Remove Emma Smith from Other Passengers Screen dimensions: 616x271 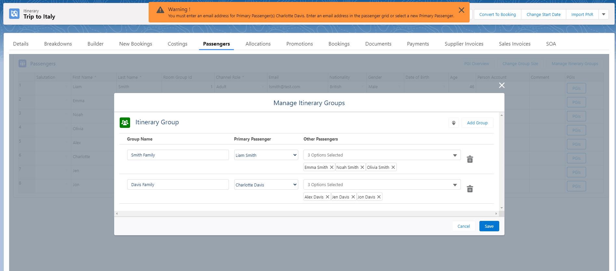point(332,167)
